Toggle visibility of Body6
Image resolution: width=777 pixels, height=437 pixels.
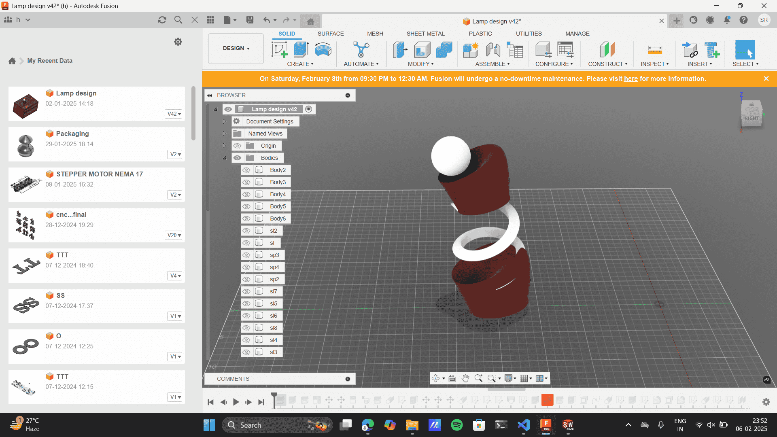coord(246,218)
